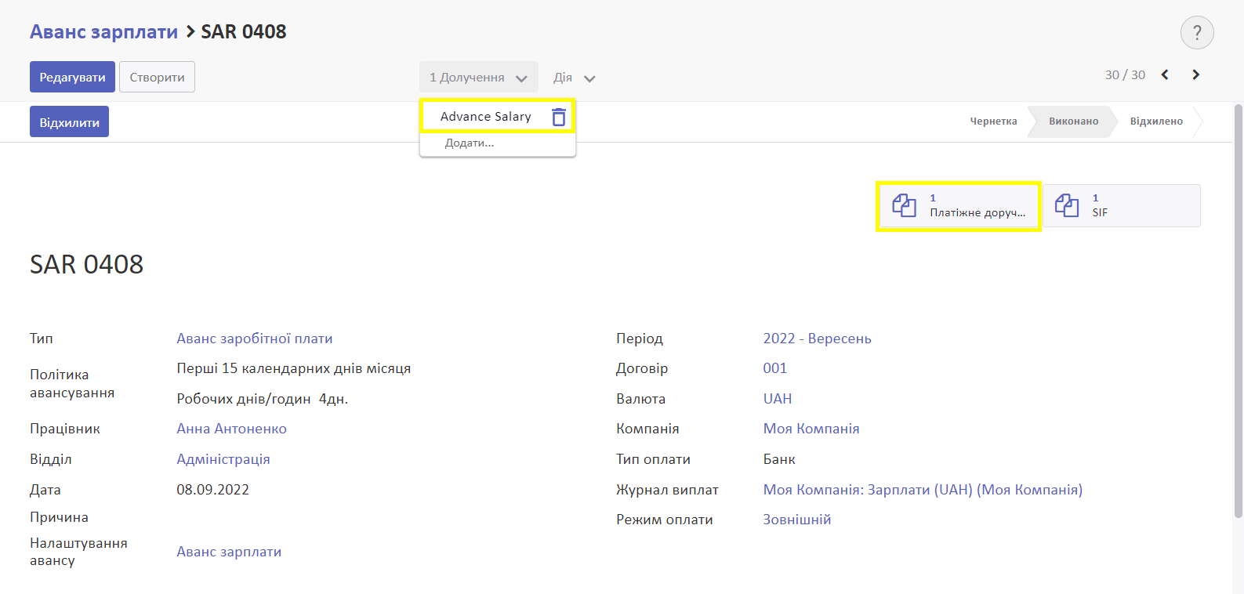
Task: Select the Відхилено status stage
Action: pos(1156,121)
